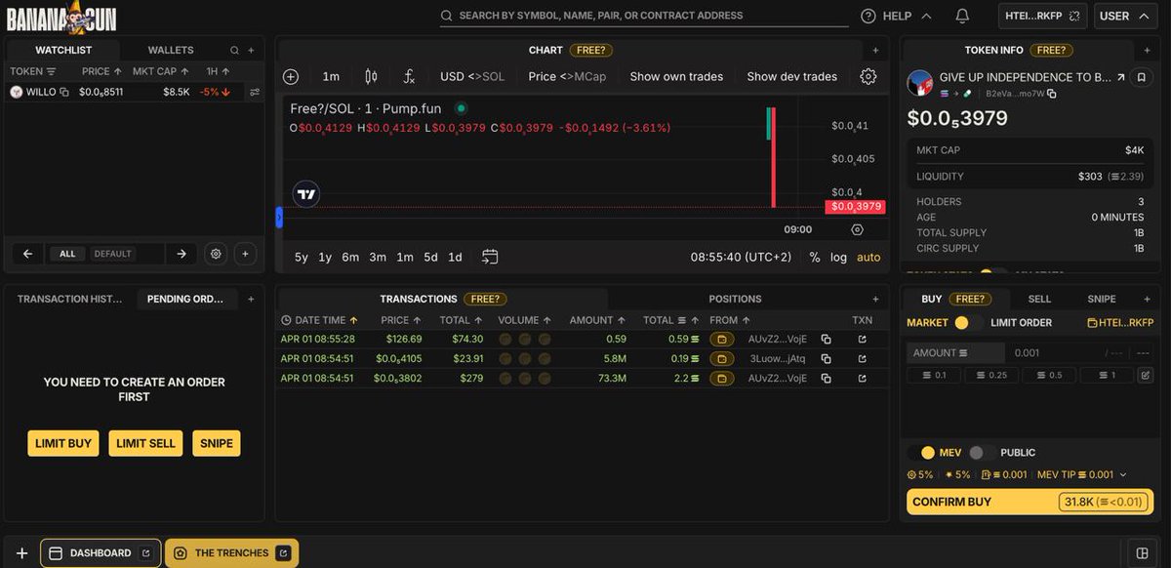Open the watchlist search magnifier
1171x568 pixels.
tap(234, 50)
